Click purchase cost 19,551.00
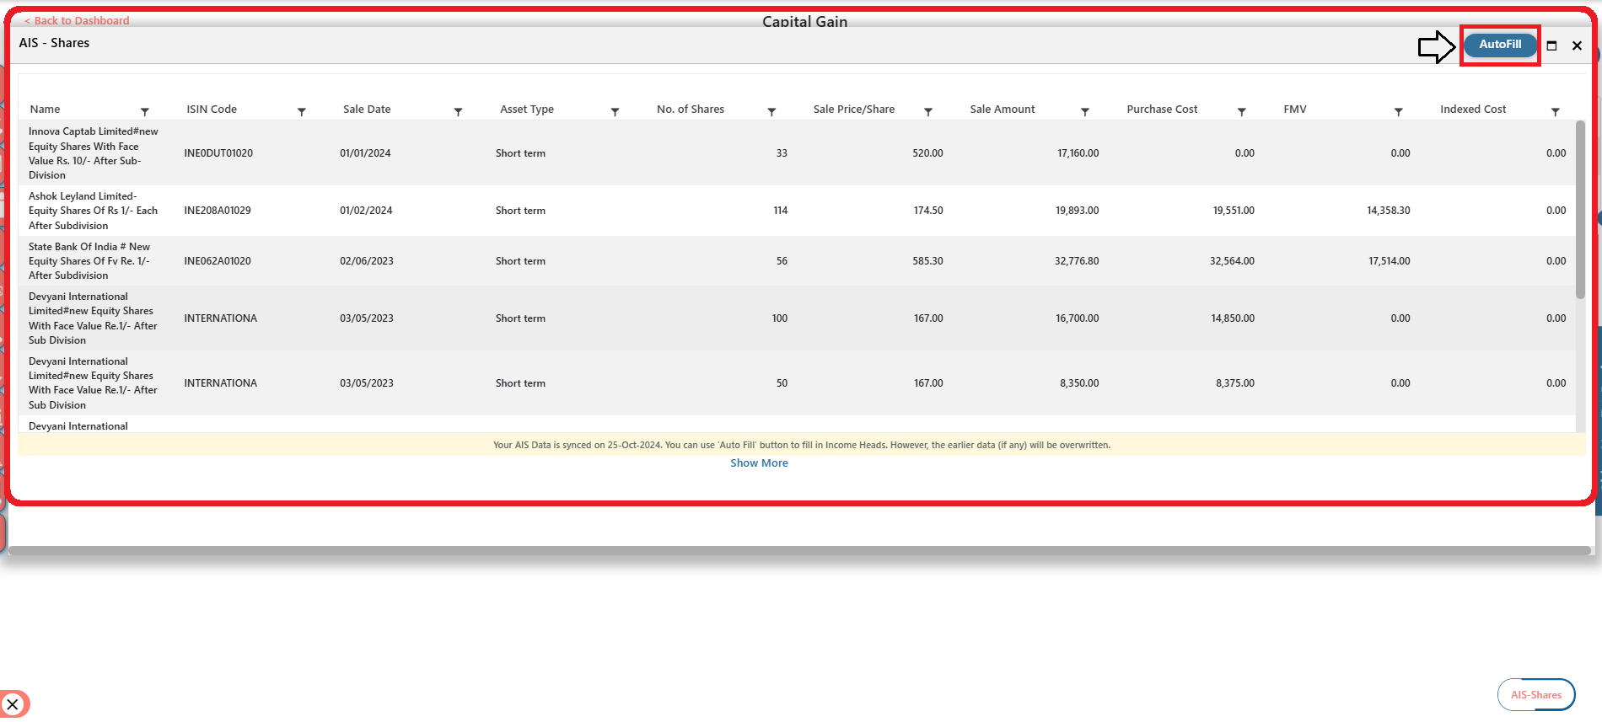 [x=1234, y=211]
